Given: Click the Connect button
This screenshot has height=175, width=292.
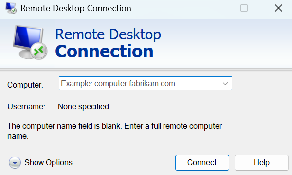Looking at the screenshot, I should click(x=202, y=163).
